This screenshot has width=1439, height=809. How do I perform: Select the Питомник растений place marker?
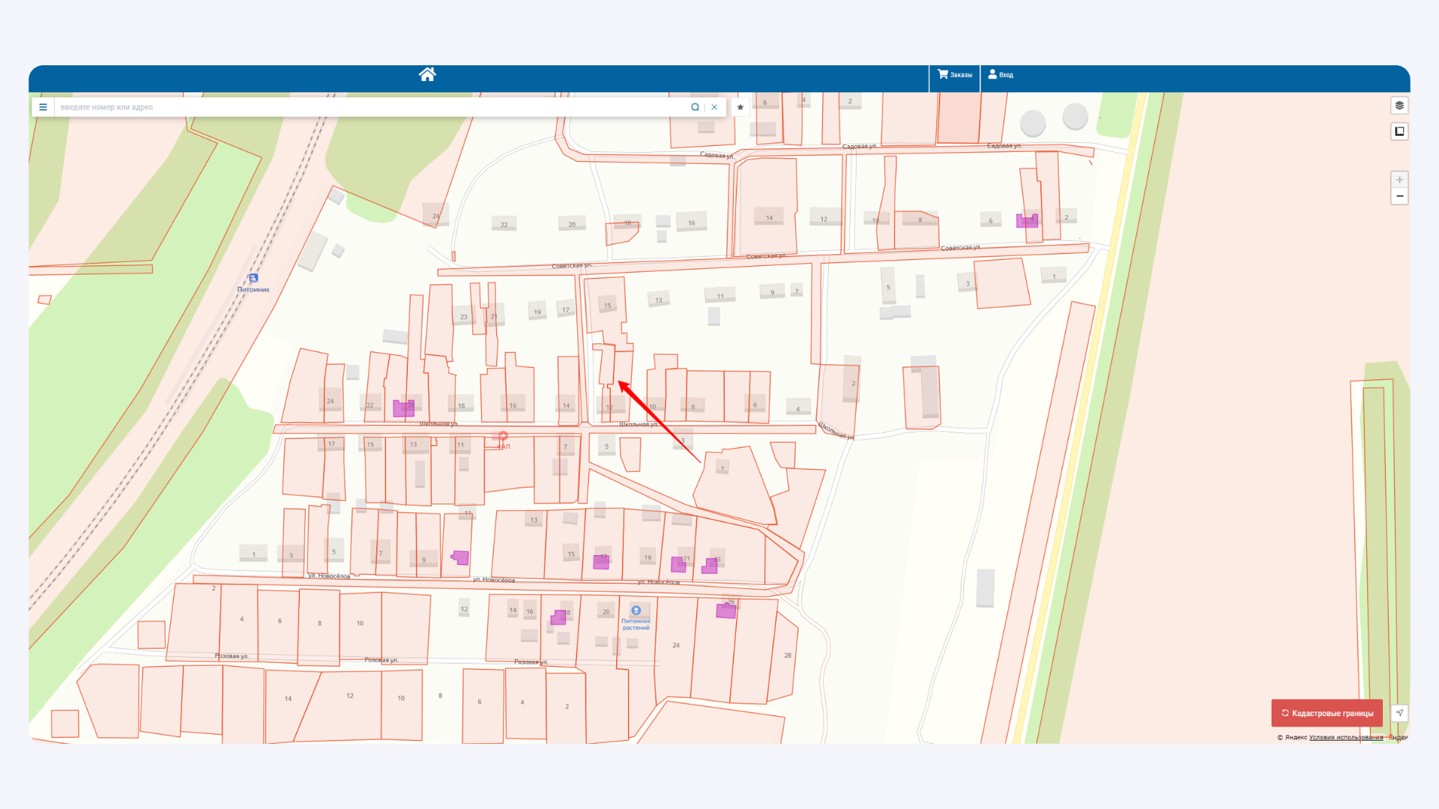pos(636,610)
